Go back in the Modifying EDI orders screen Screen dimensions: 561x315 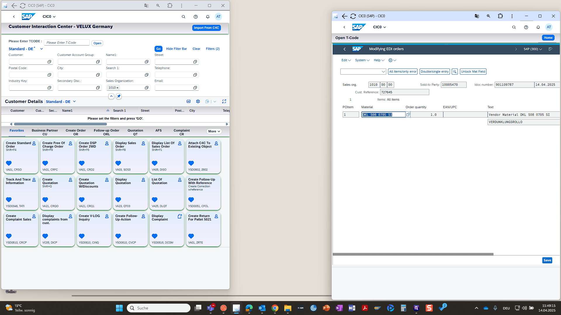[344, 49]
